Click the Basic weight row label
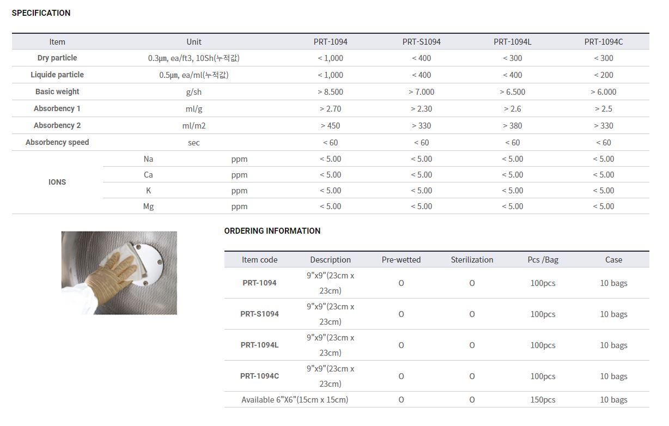 (x=57, y=92)
